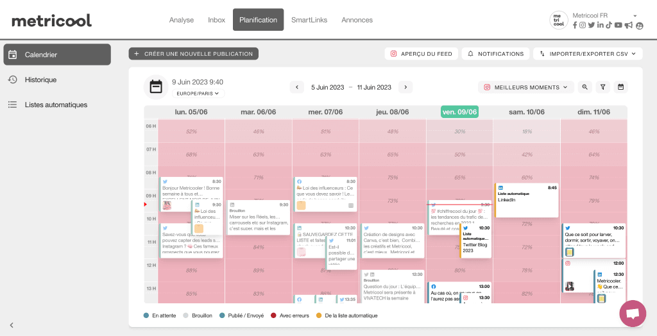Select Historique in the sidebar
657x336 pixels.
click(40, 80)
